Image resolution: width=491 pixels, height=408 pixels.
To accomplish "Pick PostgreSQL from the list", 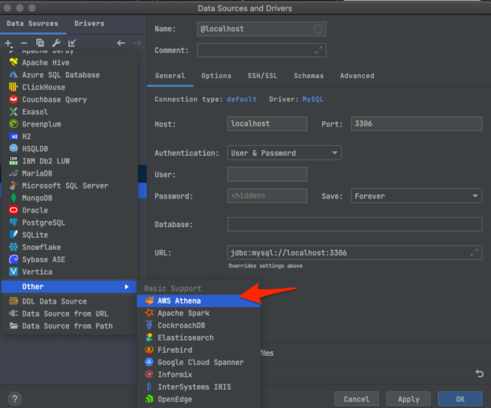I will pyautogui.click(x=70, y=222).
